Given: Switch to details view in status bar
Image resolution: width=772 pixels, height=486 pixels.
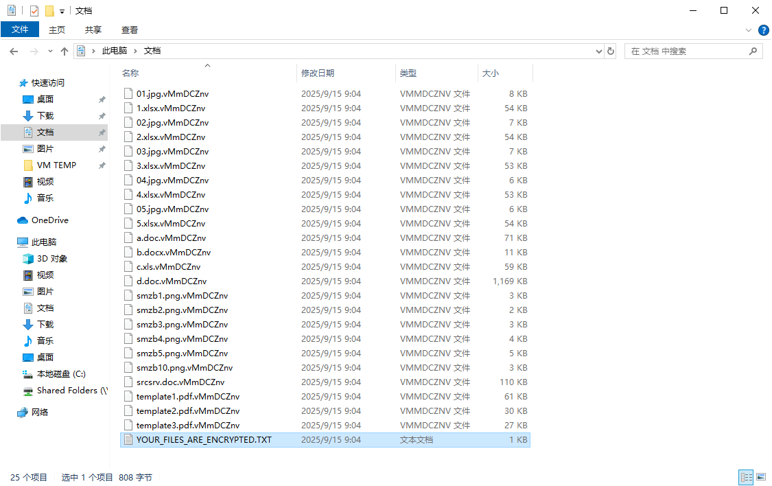Looking at the screenshot, I should pos(746,477).
